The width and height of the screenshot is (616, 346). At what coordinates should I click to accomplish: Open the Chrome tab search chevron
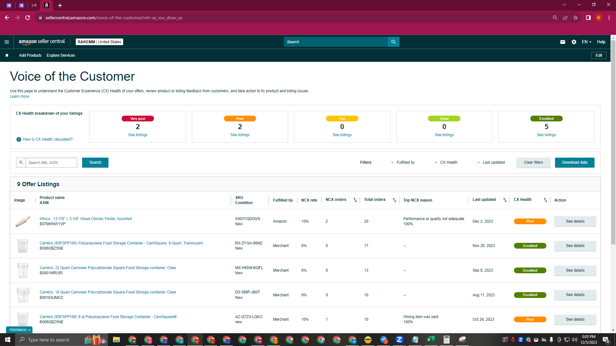[x=564, y=4]
